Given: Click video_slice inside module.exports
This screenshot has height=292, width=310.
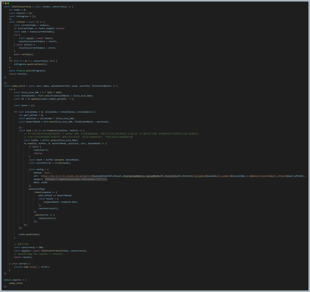Looking at the screenshot, I should [16, 283].
